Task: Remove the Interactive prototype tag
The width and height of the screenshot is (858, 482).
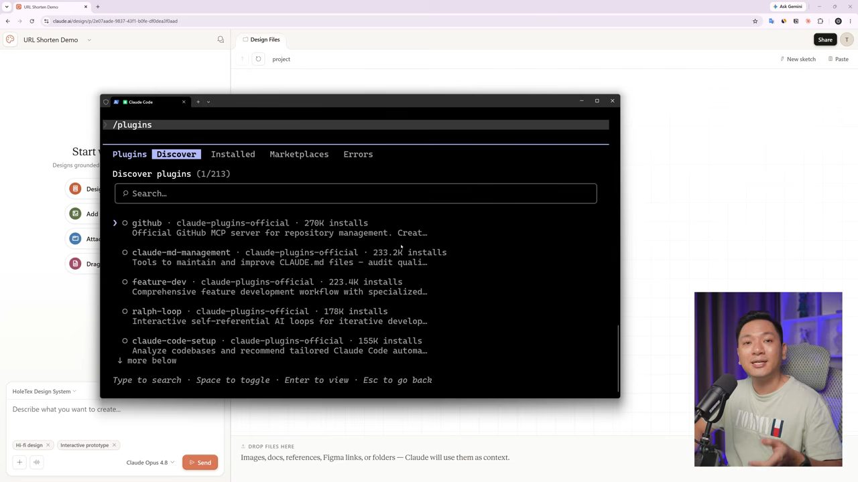Action: [x=114, y=445]
